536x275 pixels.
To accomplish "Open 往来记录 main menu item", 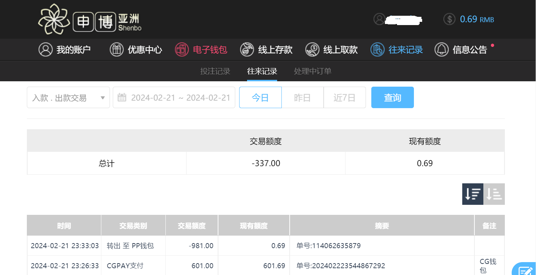I will pos(397,49).
